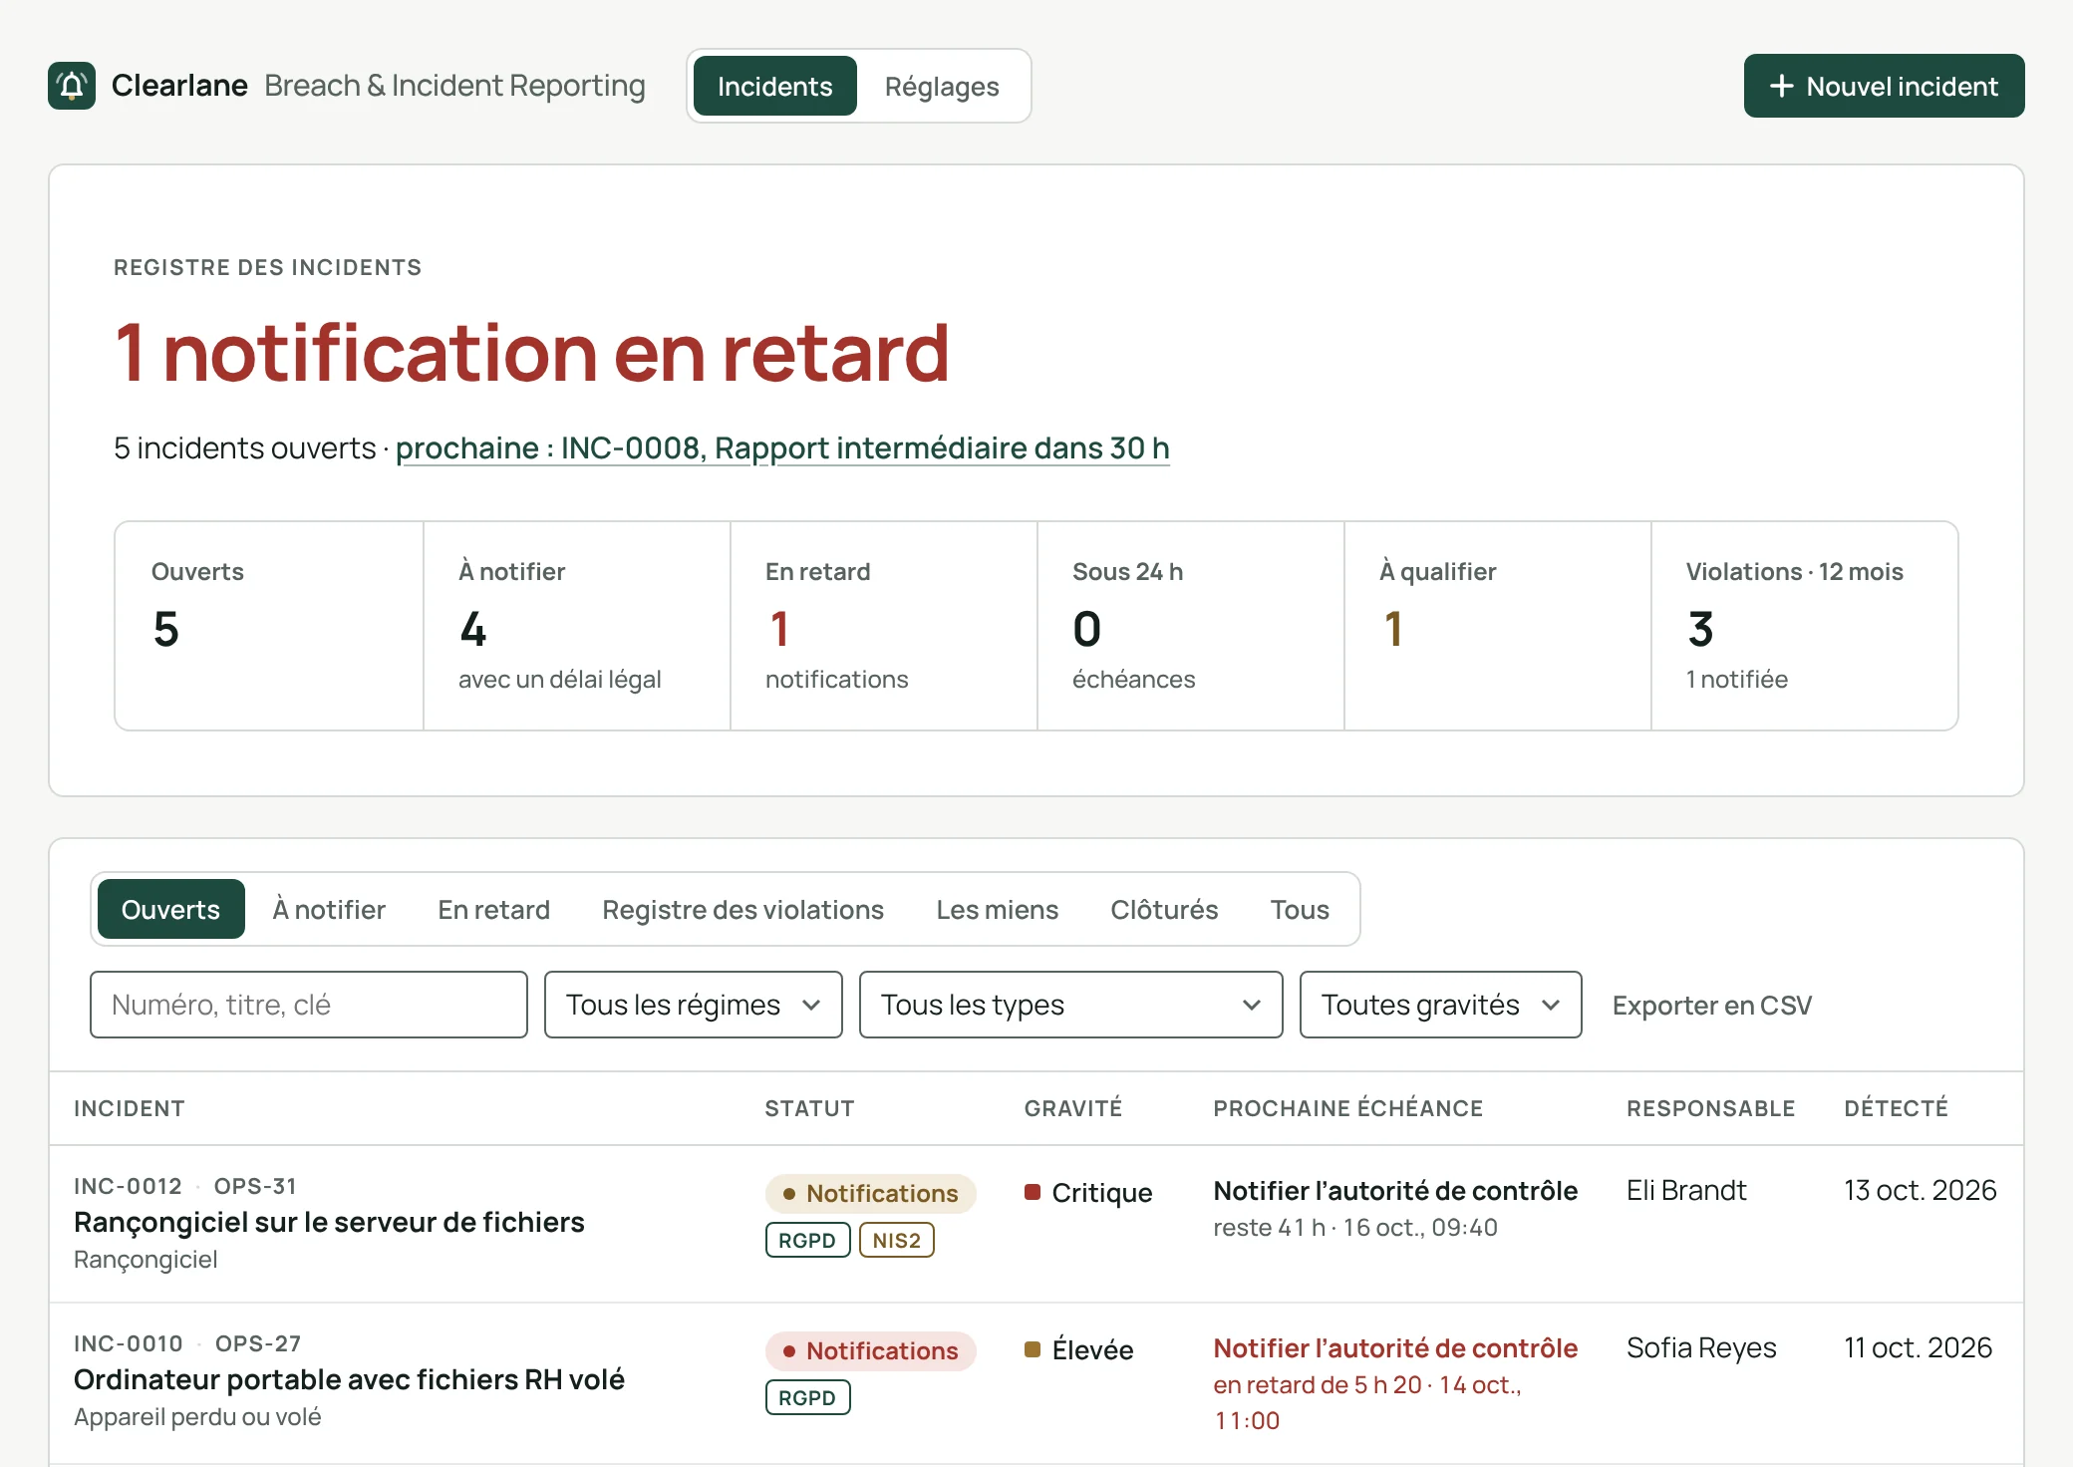Focus the Numéro, titre, clé search field
The width and height of the screenshot is (2073, 1467).
pyautogui.click(x=309, y=1005)
